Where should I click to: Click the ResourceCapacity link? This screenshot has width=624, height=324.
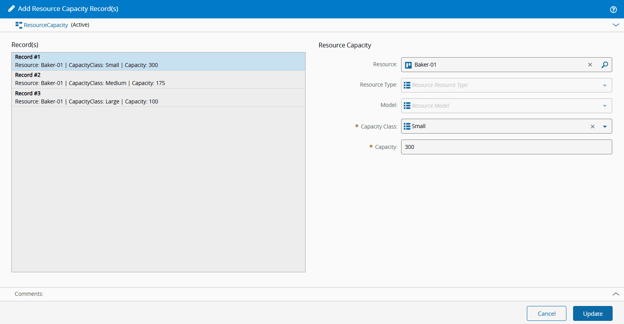click(46, 25)
